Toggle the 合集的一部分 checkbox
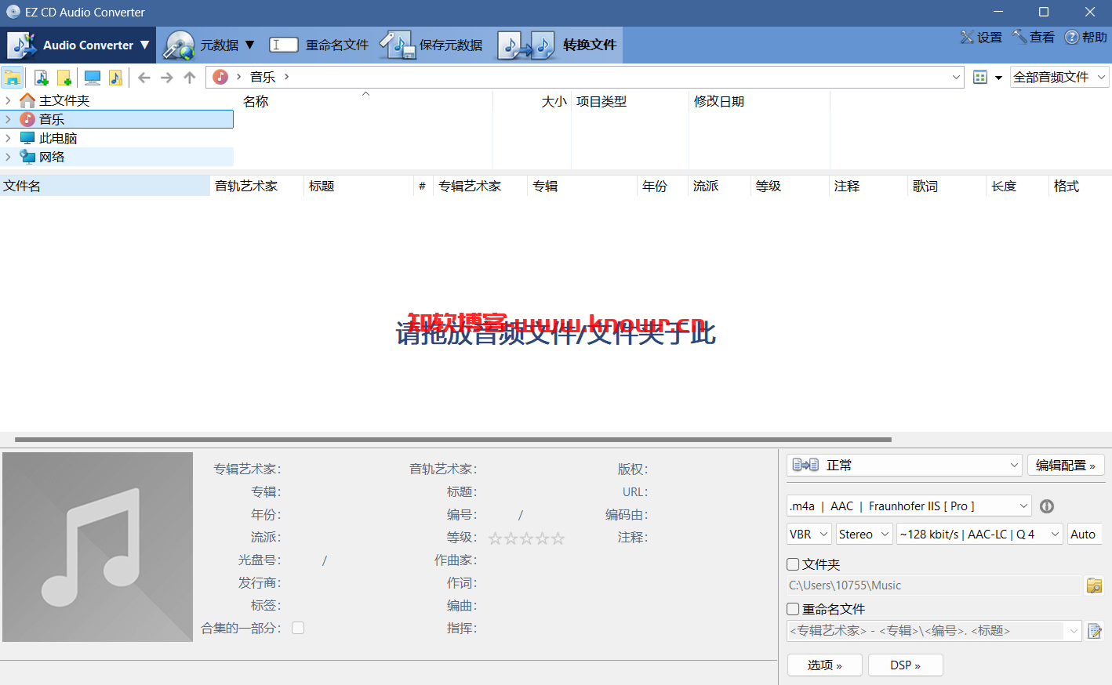1112x685 pixels. coord(298,628)
